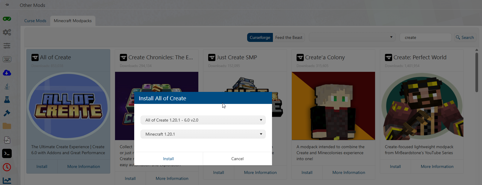Open the gears settings sidebar icon
Viewport: 482px width, 185px height.
[7, 32]
